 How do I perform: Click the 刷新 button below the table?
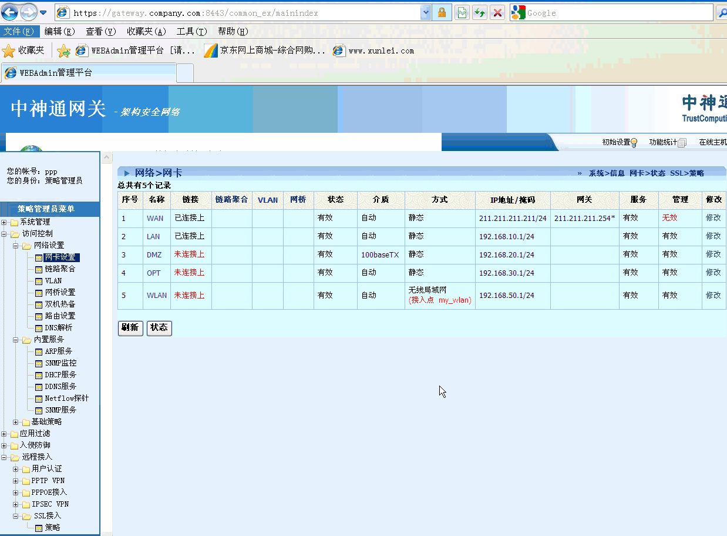pos(130,328)
